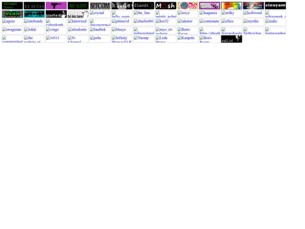Click the Jokki link
305x229 pixels.
34,31
